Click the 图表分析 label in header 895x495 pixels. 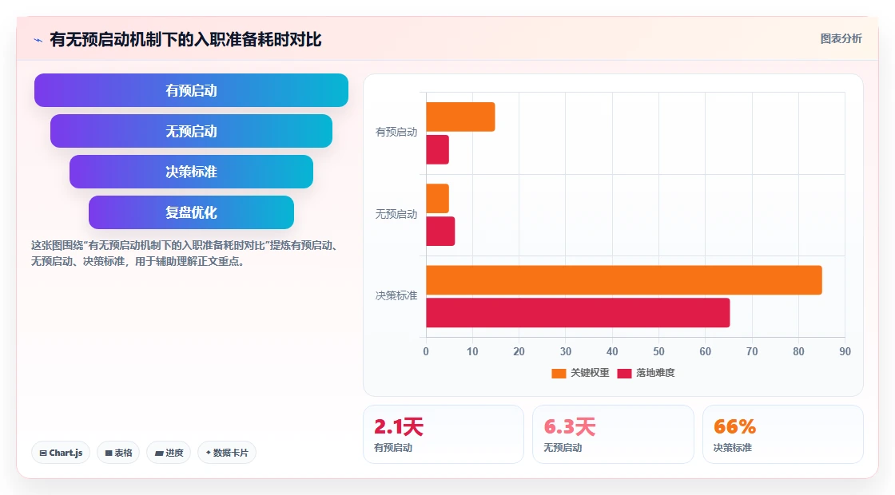click(841, 39)
